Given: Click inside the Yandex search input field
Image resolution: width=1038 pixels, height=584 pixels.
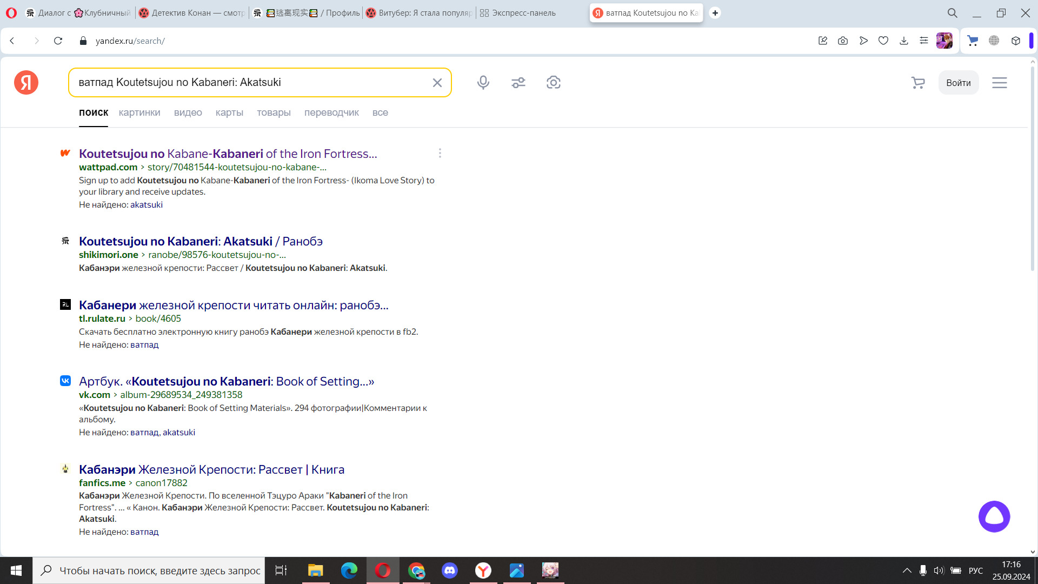Looking at the screenshot, I should click(x=249, y=82).
